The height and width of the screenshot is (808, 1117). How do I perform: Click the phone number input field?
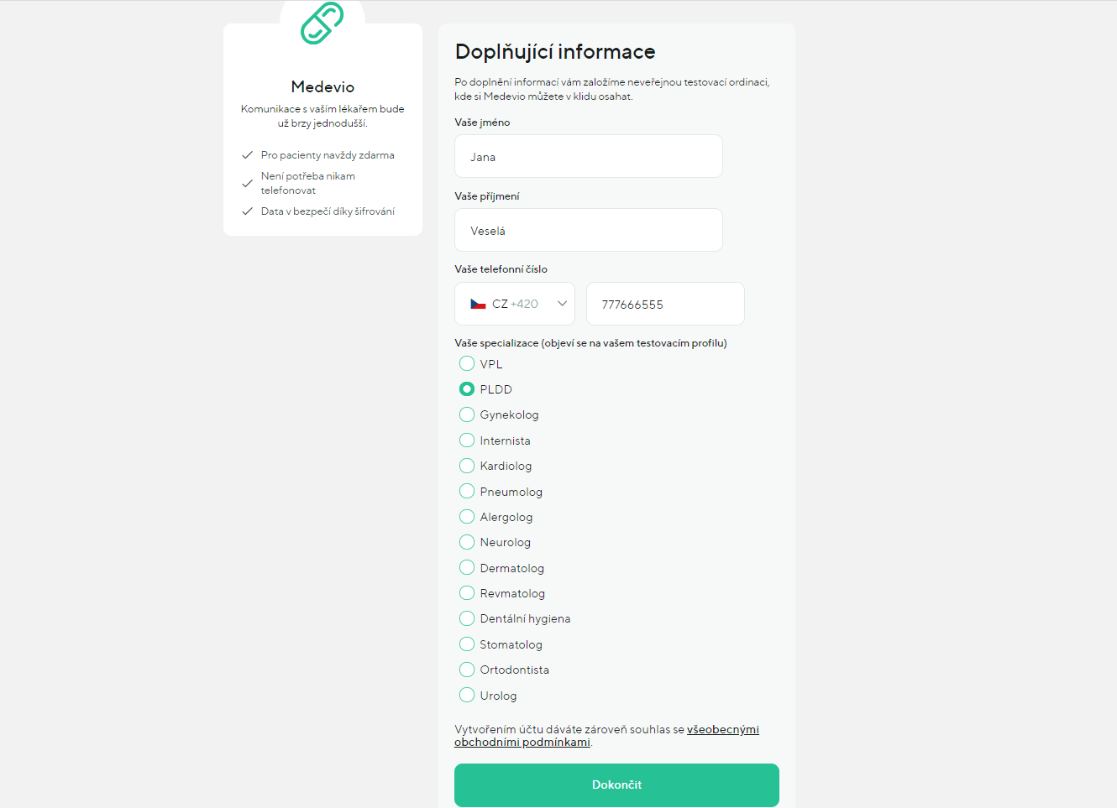click(664, 305)
